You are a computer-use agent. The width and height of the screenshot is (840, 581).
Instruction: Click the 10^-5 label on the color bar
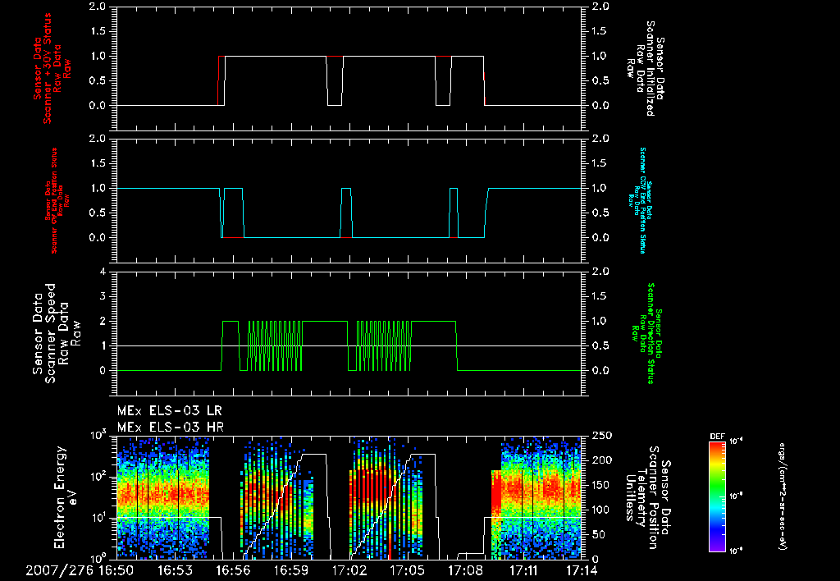coord(737,496)
